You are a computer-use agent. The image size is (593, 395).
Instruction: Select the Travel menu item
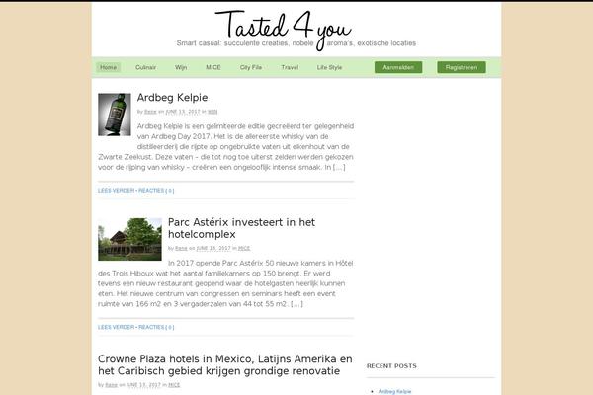click(x=290, y=67)
